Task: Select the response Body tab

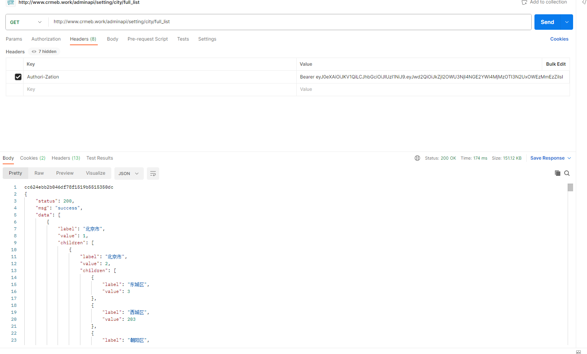Action: (8, 158)
